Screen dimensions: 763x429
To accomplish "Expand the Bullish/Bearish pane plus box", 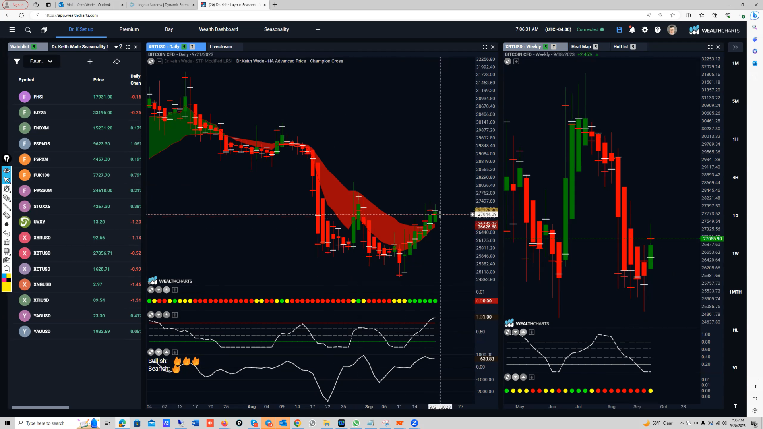I will point(175,352).
